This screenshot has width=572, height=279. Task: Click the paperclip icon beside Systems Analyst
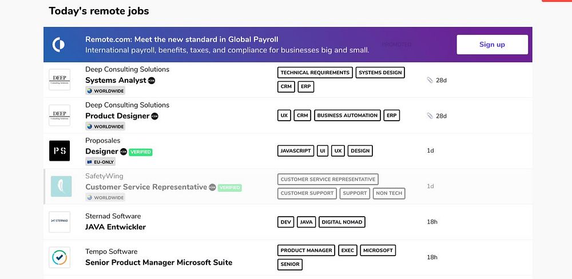430,81
